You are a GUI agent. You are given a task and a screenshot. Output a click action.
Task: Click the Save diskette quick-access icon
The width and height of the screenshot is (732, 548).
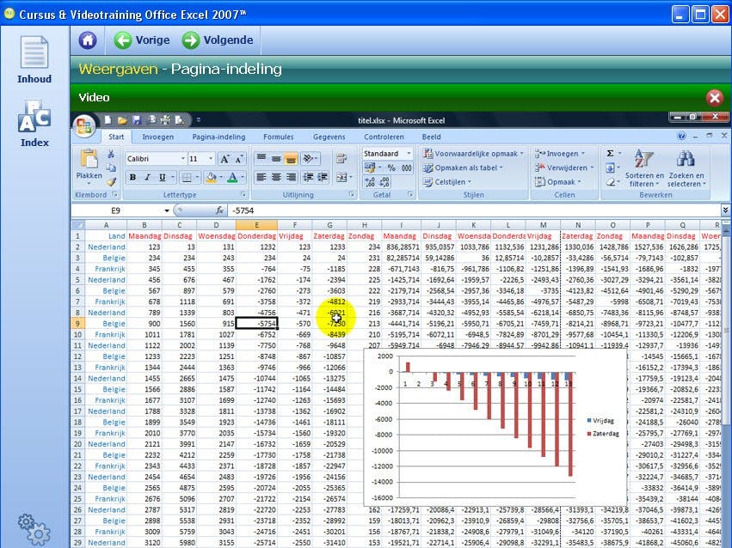(137, 120)
